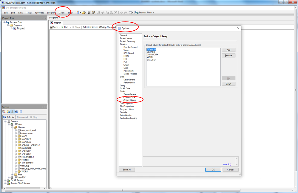Click the folder icon in Servers toolbar
298x193 pixels.
tap(8, 112)
